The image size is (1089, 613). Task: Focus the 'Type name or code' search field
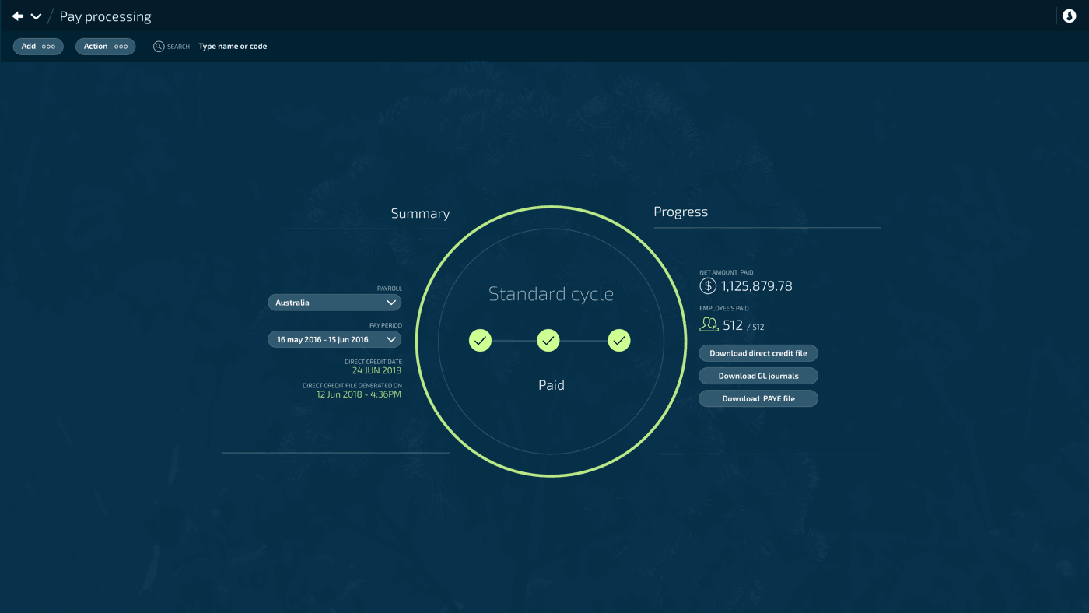point(233,47)
